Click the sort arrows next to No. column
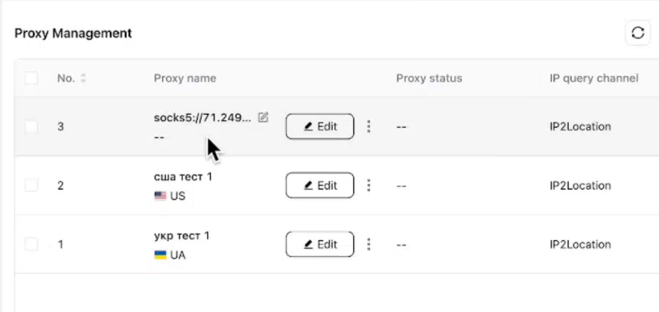This screenshot has height=312, width=659. tap(83, 78)
